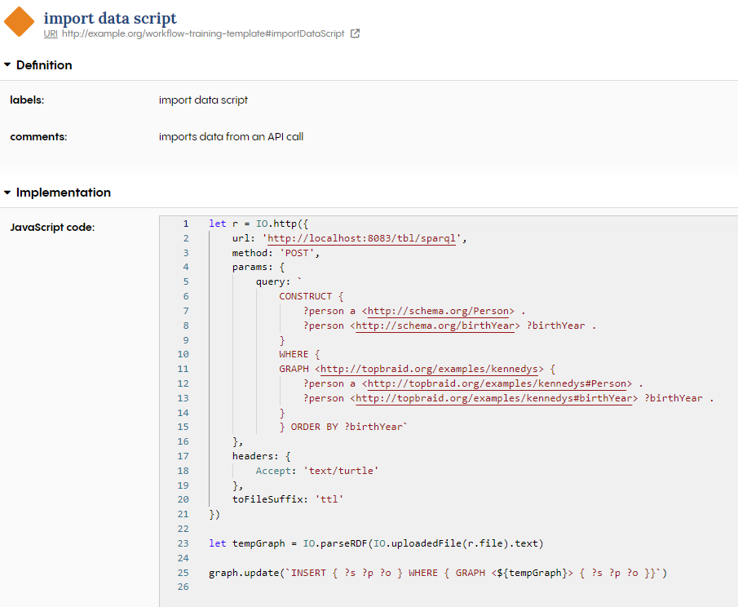The image size is (738, 607).
Task: Click the JavaScript code label
Action: point(52,227)
